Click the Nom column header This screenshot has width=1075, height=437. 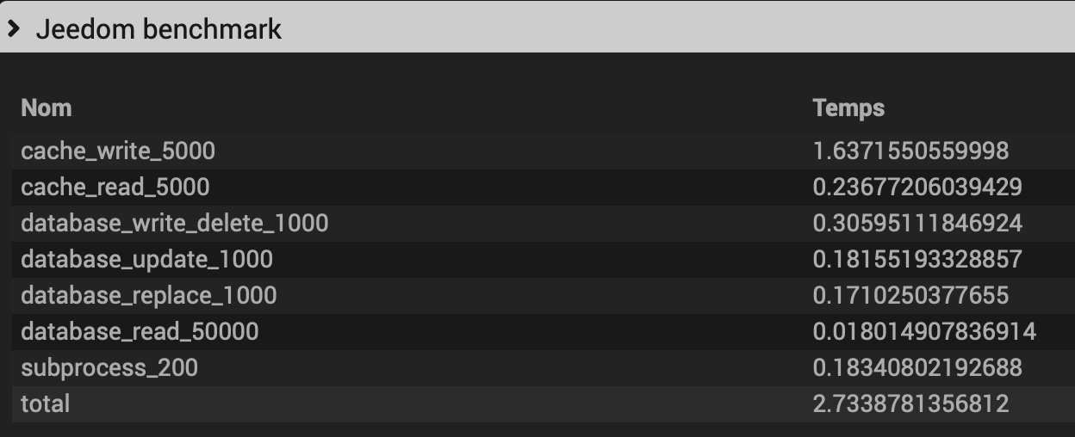point(47,108)
